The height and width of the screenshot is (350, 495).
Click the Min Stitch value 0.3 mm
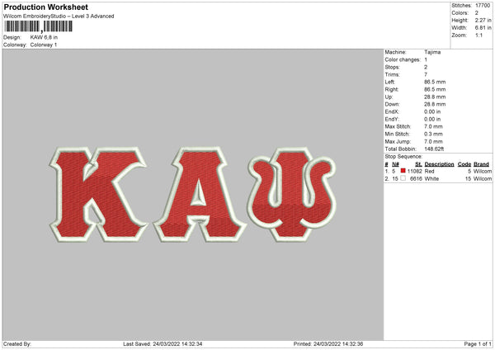[x=433, y=134]
